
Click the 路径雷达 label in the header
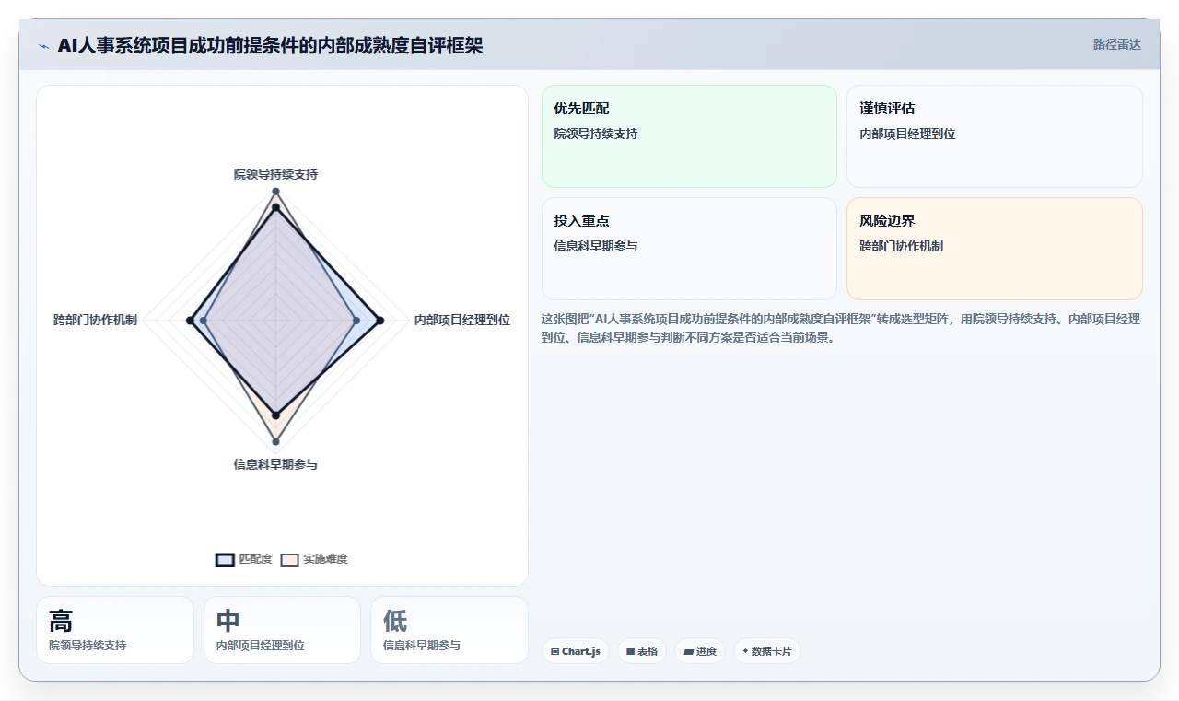click(x=1116, y=44)
